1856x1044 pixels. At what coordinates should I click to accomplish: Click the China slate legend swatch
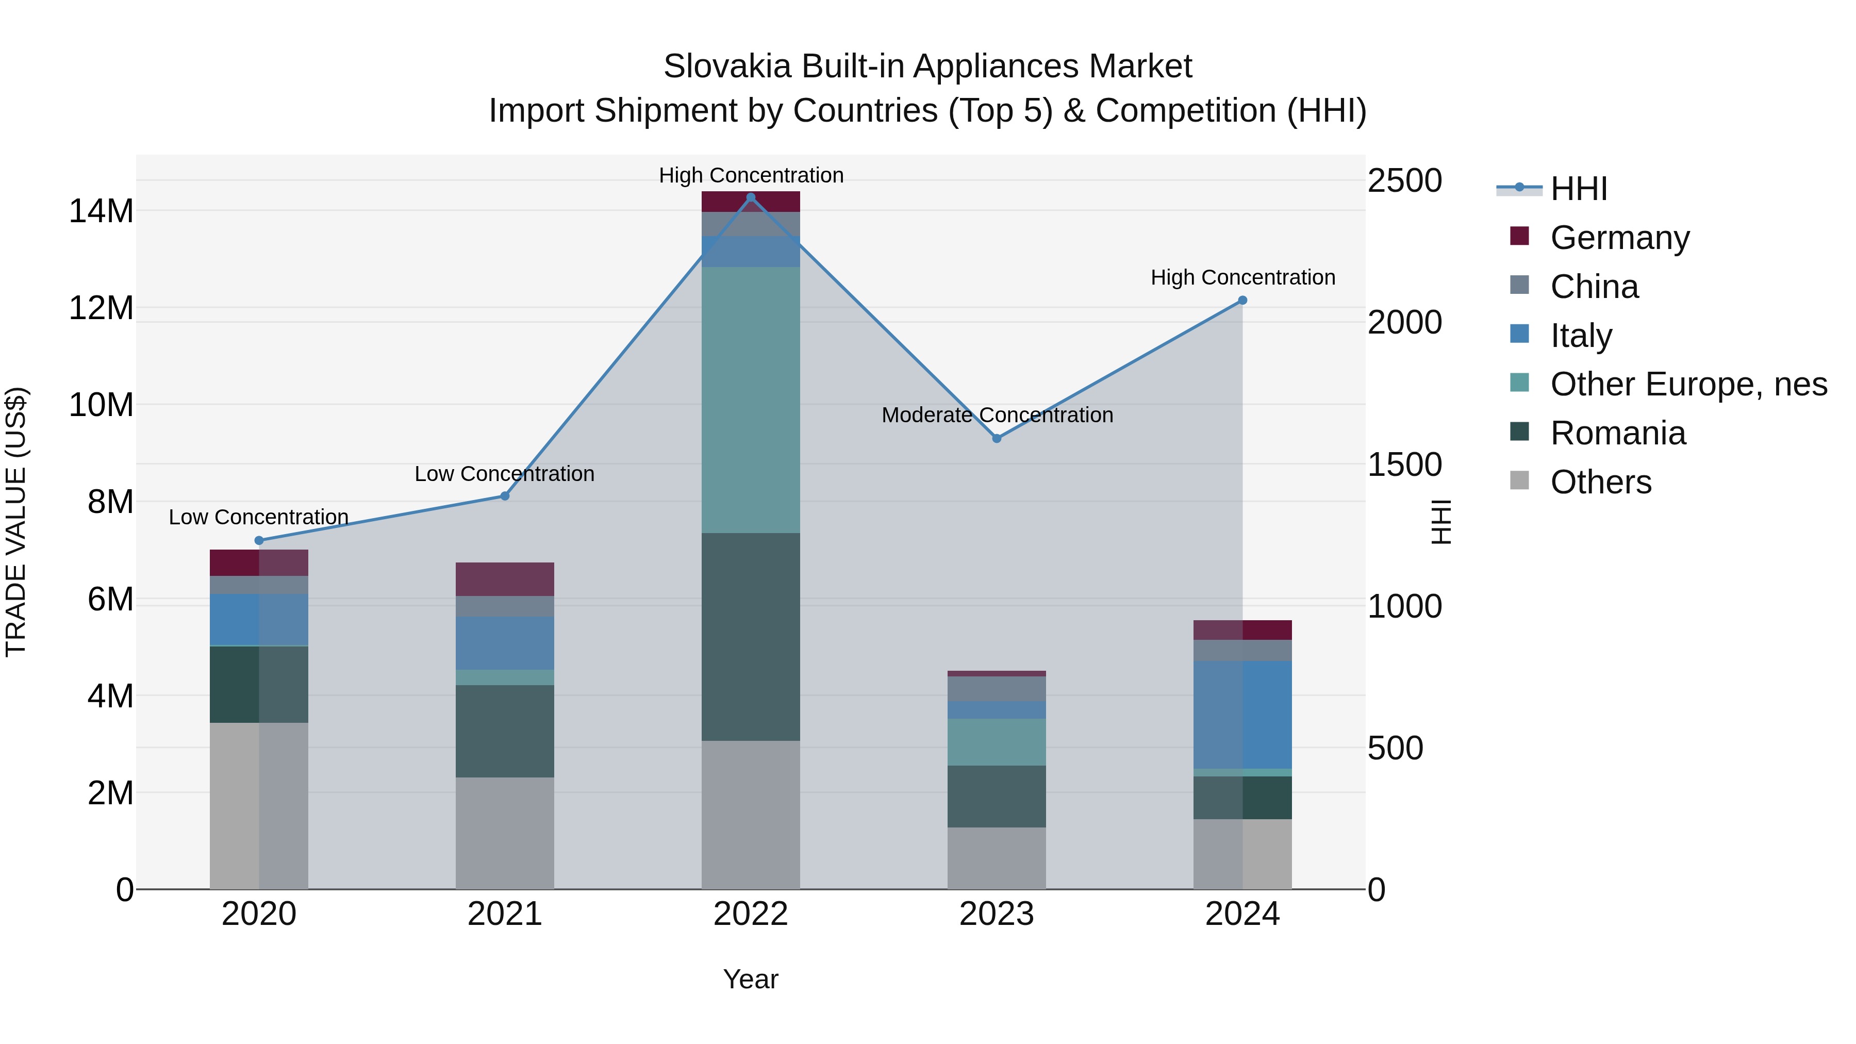pyautogui.click(x=1519, y=285)
